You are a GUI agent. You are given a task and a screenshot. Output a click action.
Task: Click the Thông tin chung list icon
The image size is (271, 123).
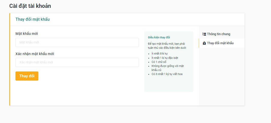[x=204, y=34]
